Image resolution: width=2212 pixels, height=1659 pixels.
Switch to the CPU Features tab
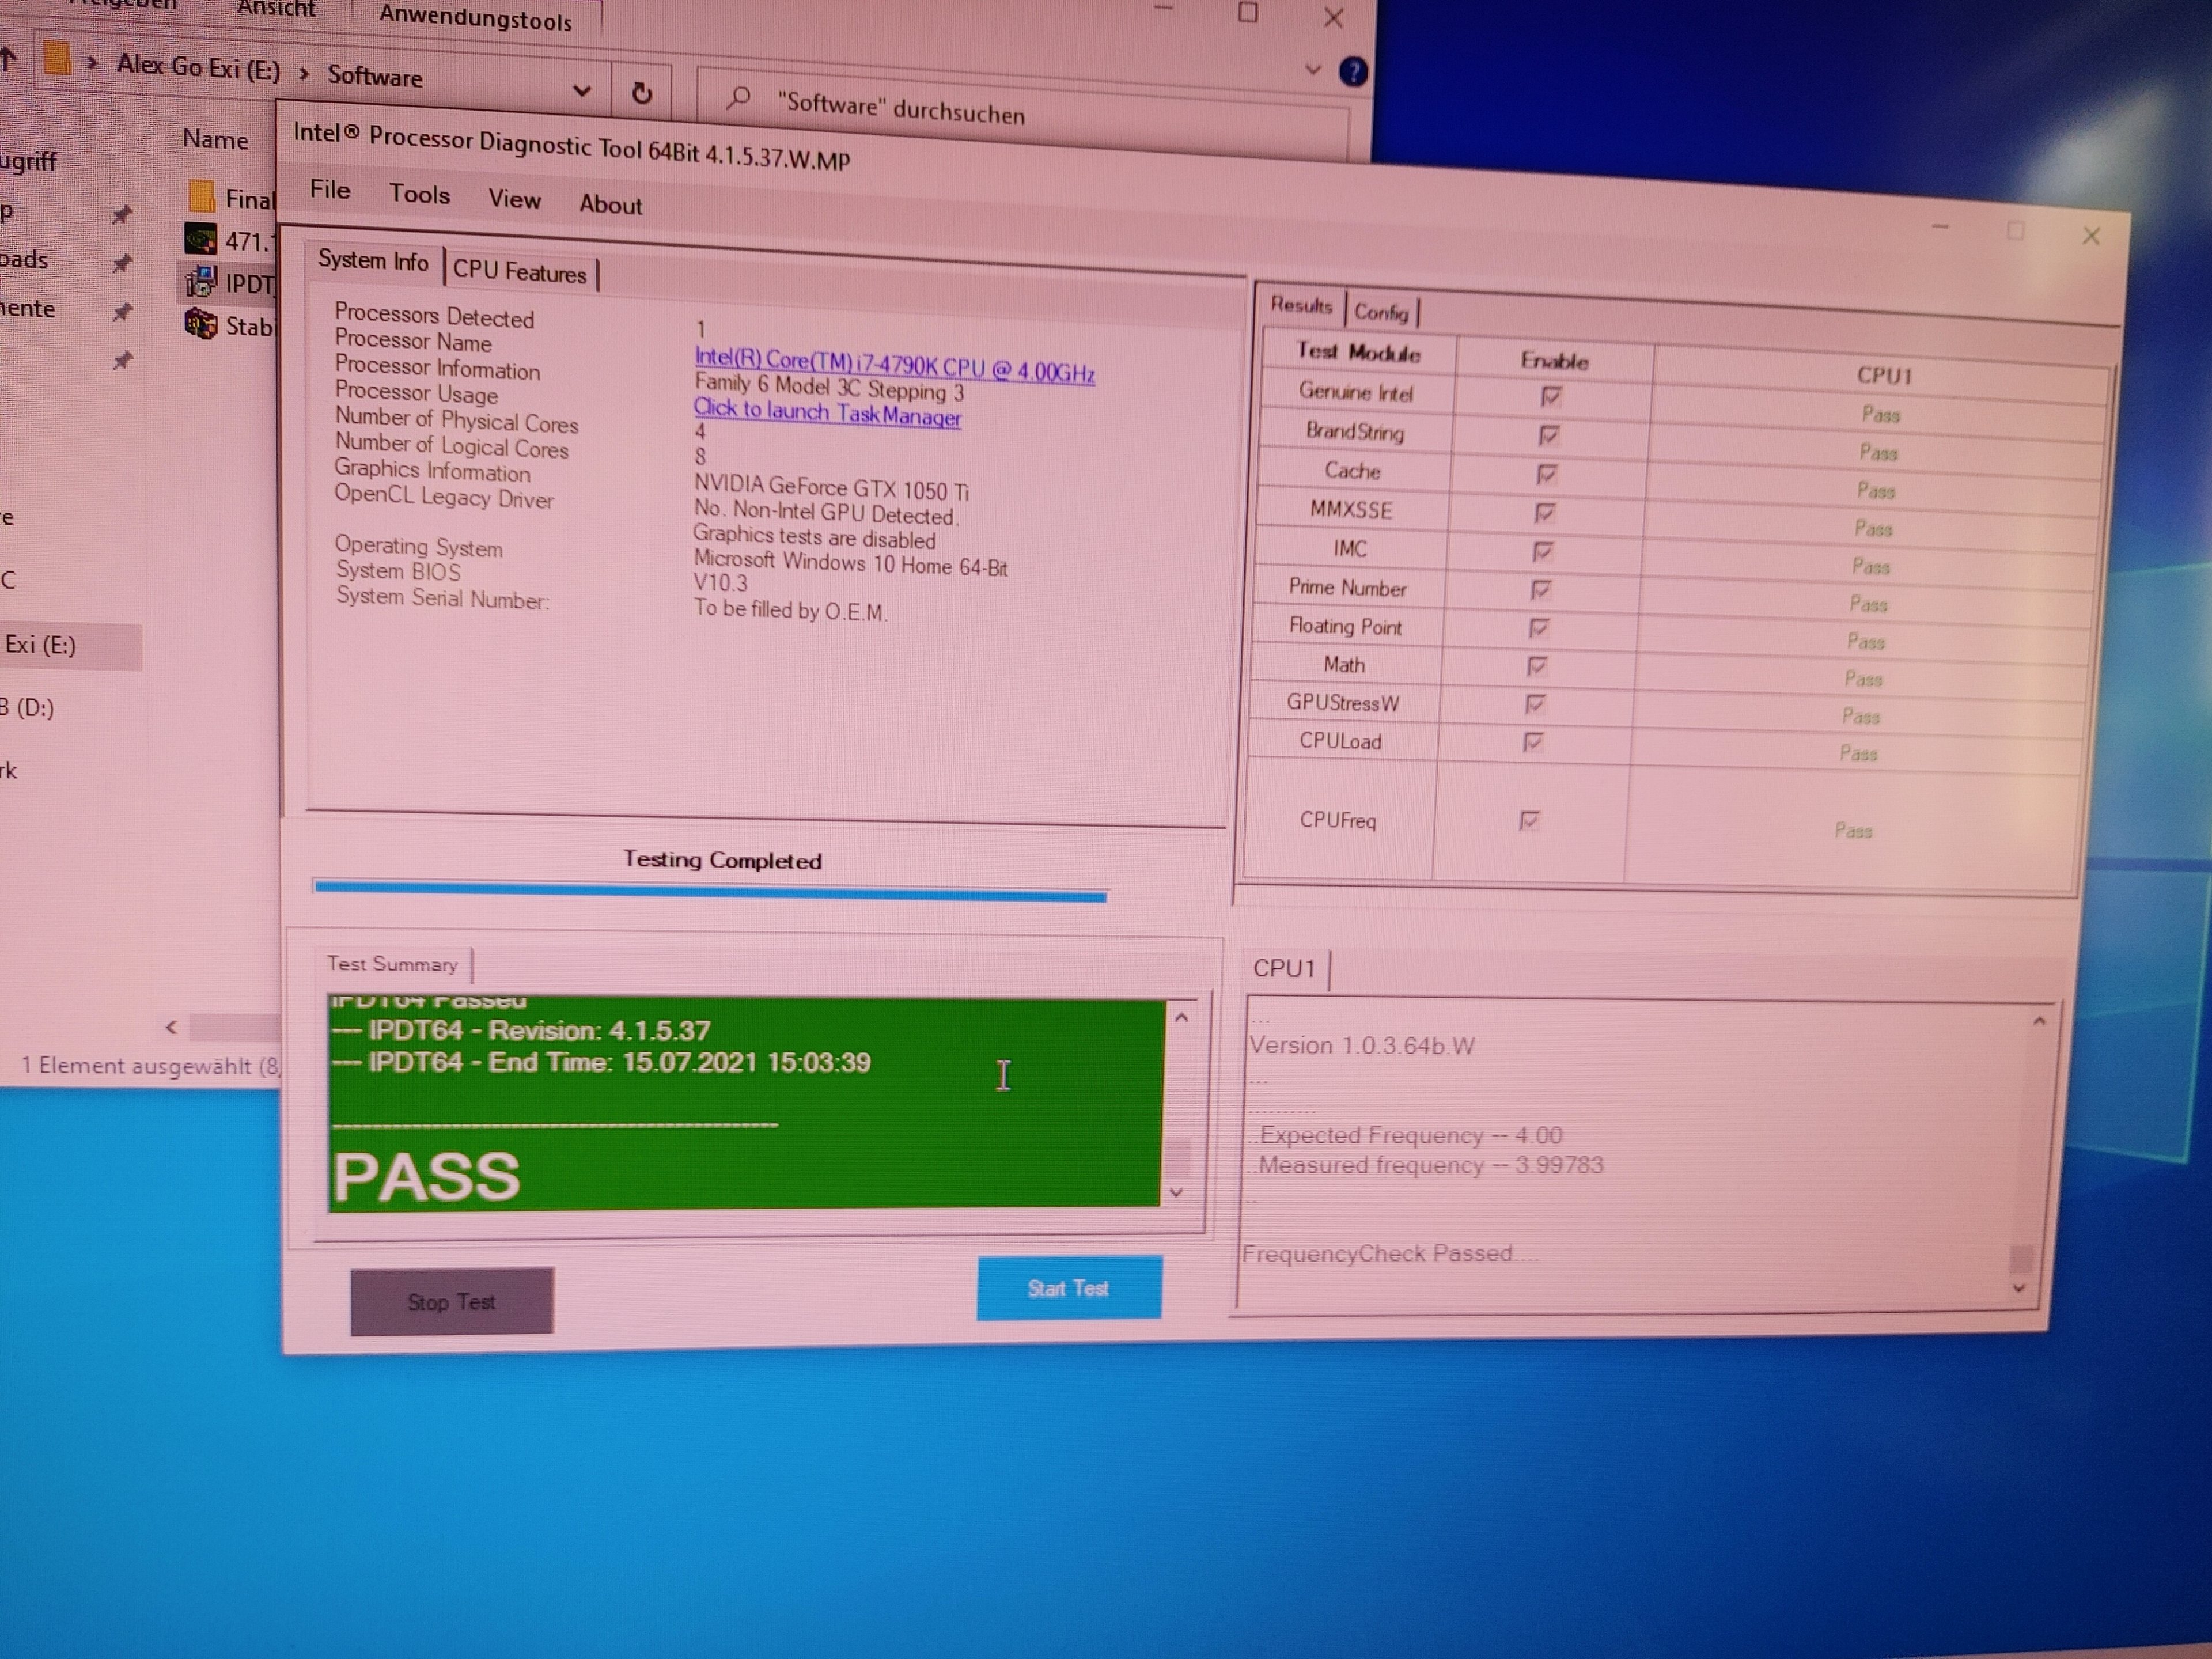coord(519,272)
